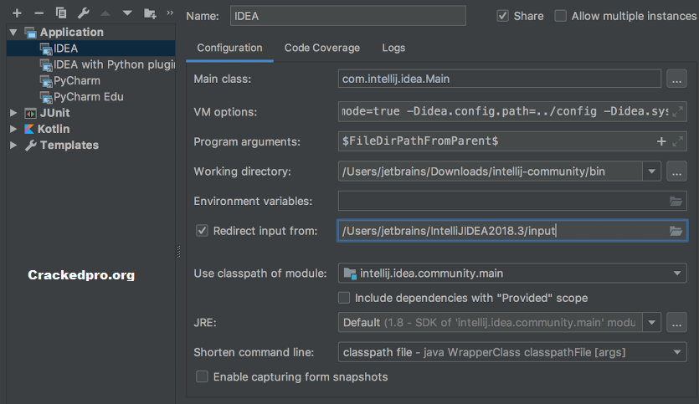The height and width of the screenshot is (404, 699).
Task: Browse for redirect input file
Action: pos(676,231)
